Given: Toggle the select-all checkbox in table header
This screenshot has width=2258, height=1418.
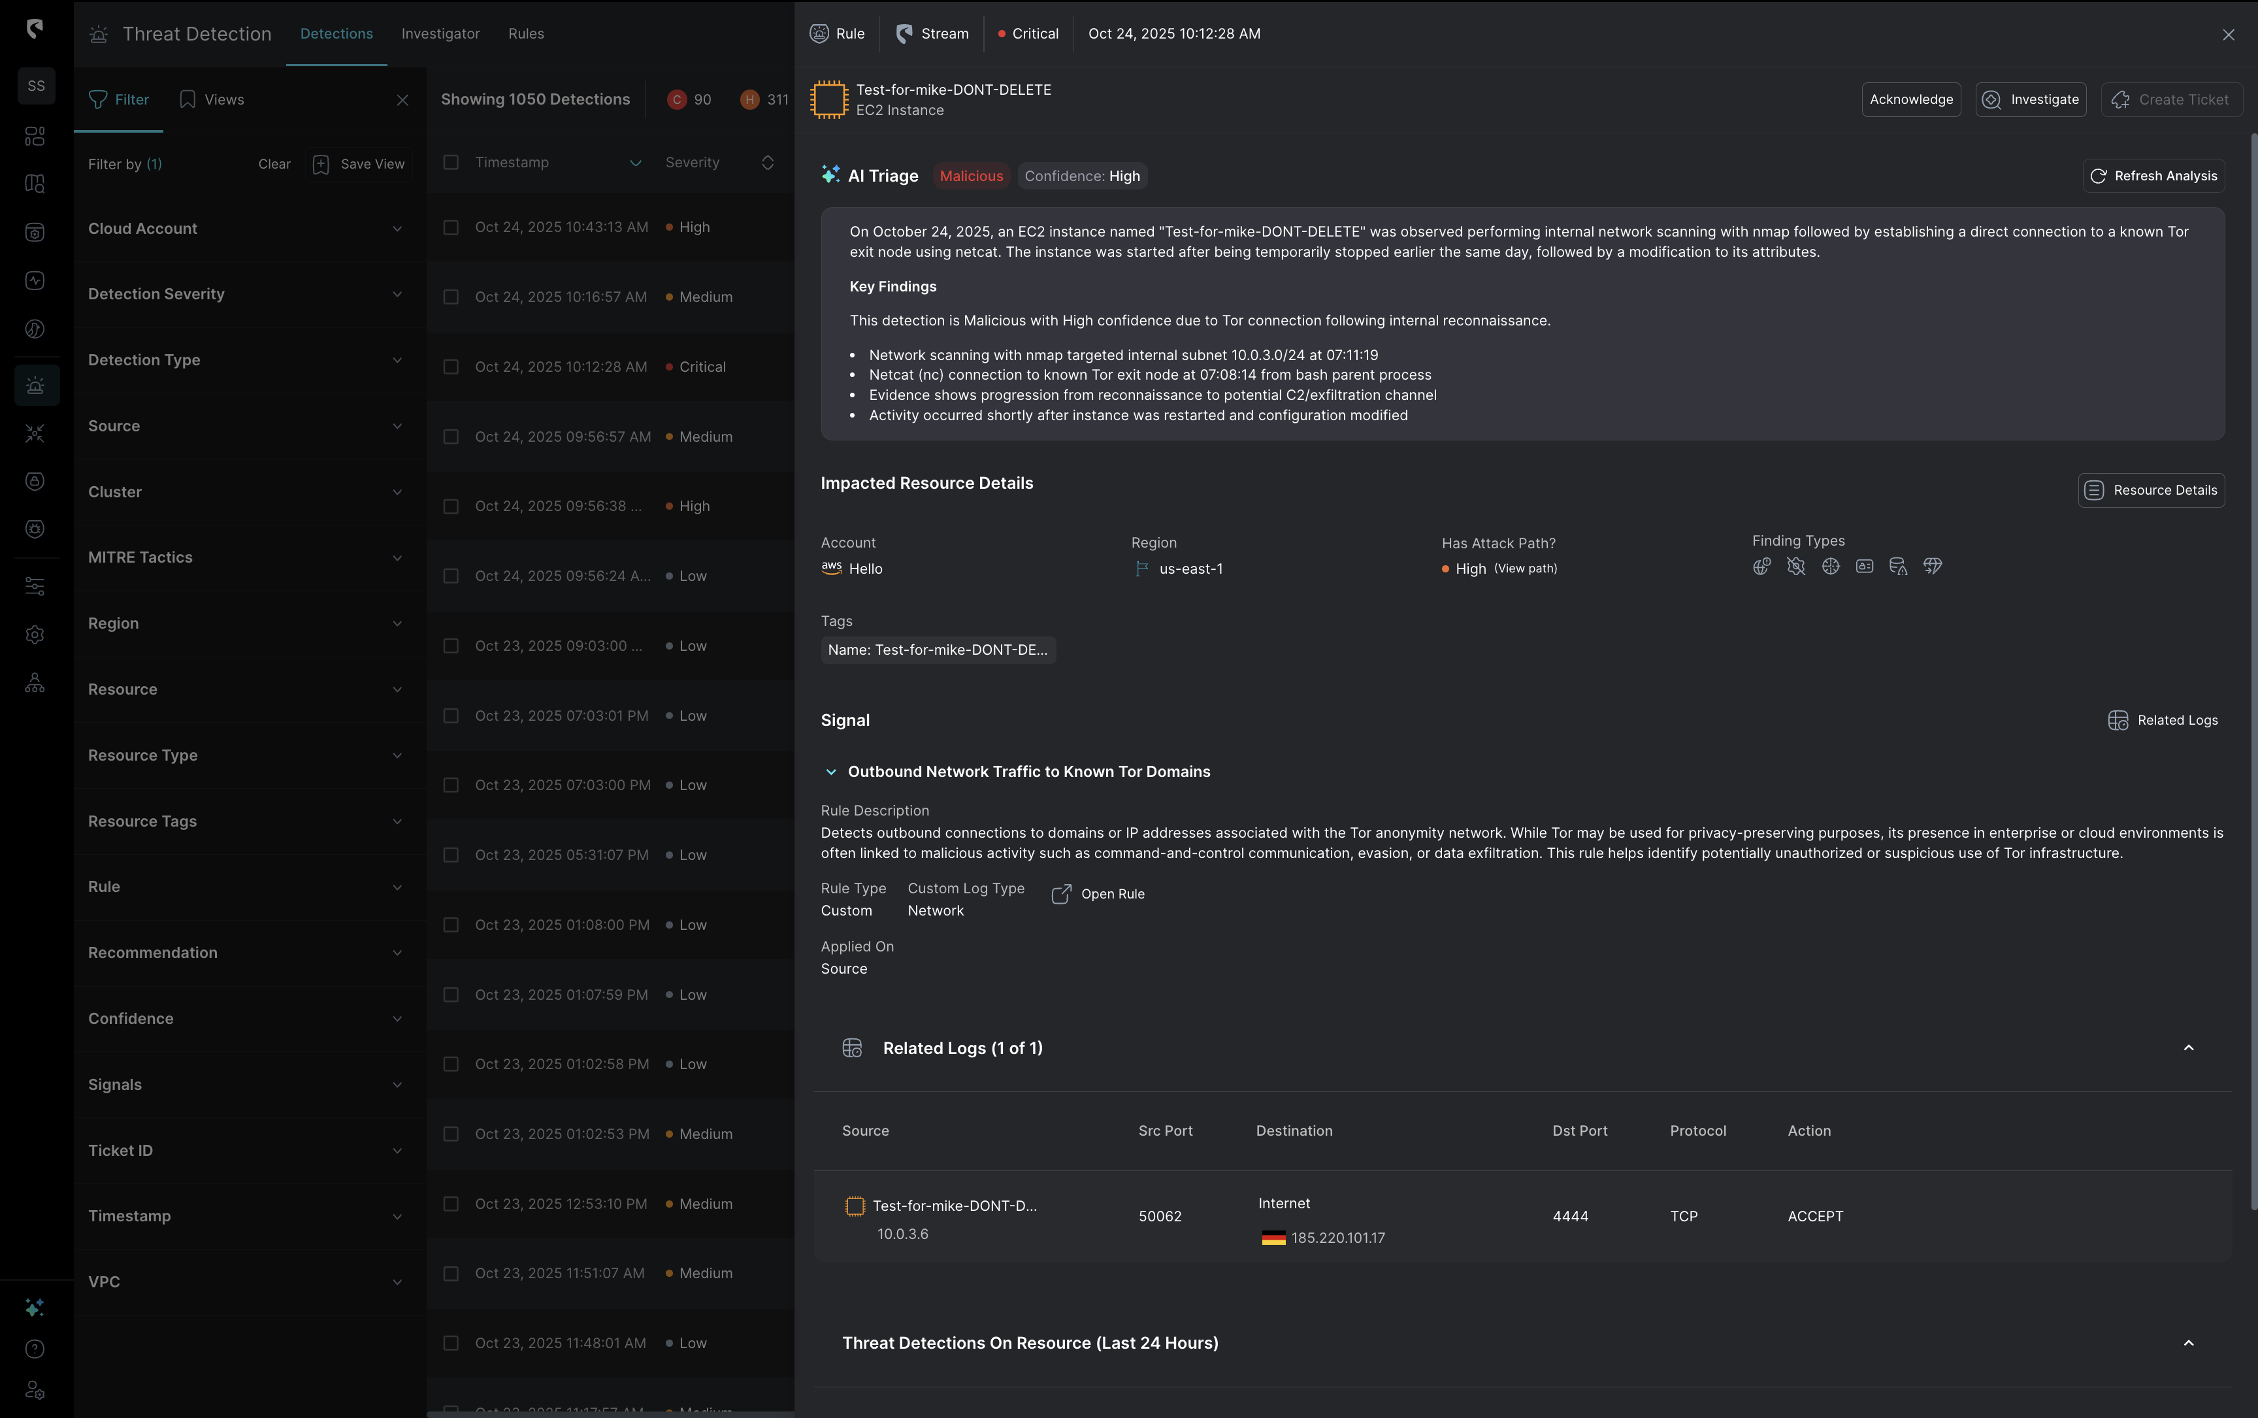Looking at the screenshot, I should click(451, 162).
